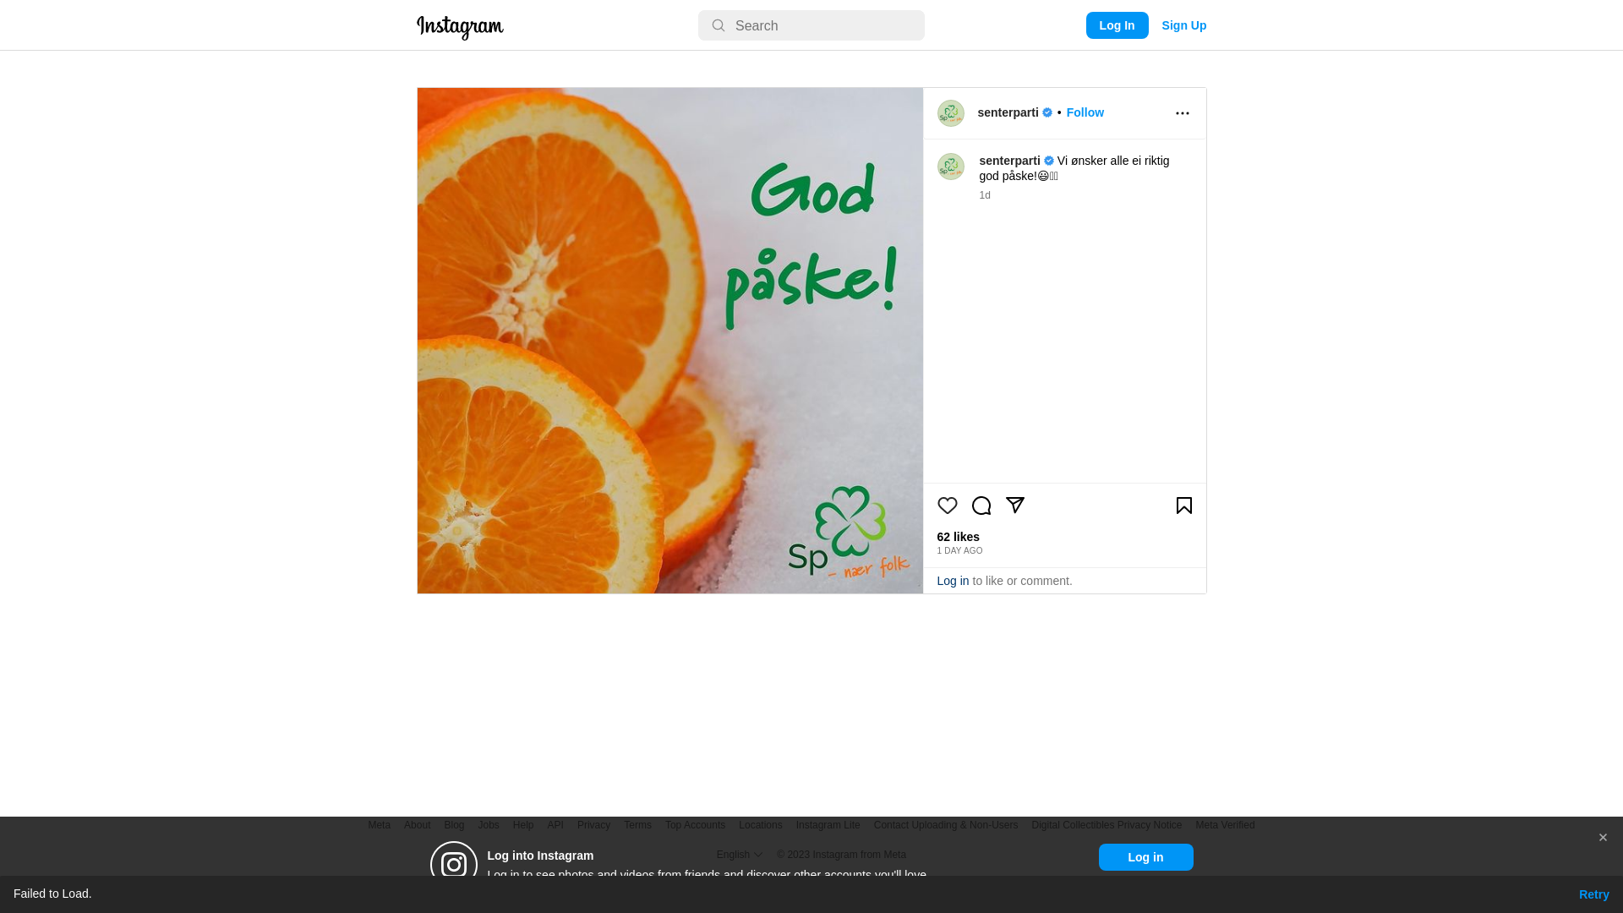
Task: Click the senterparti profile avatar in the post header
Action: point(950,113)
